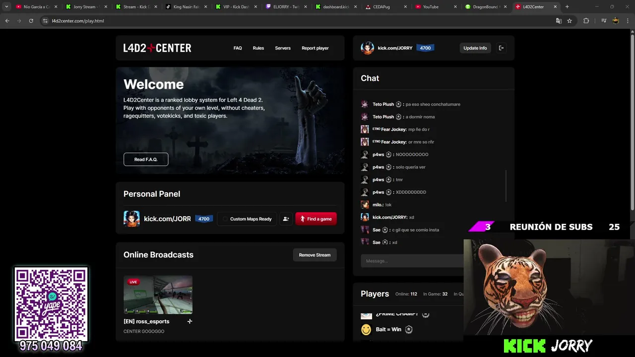Screen dimensions: 635x357
Task: Open the browser profile avatar
Action: point(616,21)
